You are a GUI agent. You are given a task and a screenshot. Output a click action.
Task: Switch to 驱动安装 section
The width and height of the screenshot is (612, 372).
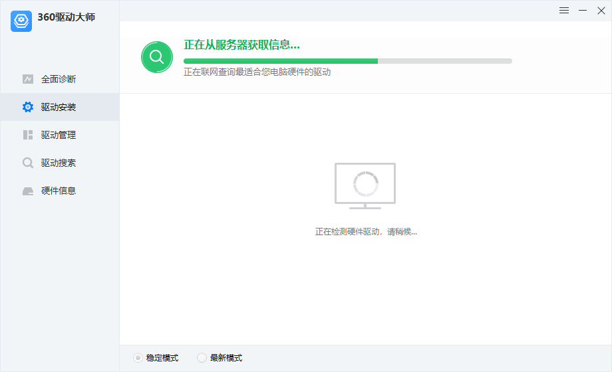60,107
